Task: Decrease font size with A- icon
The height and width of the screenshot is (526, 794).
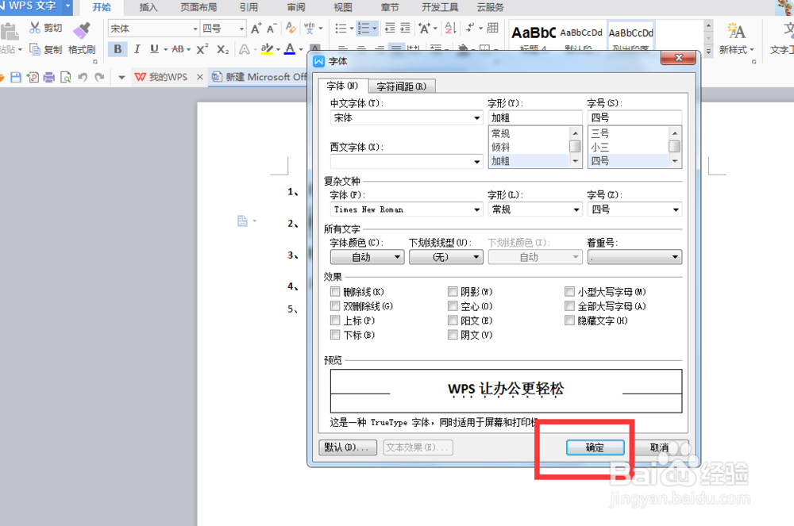Action: point(272,29)
